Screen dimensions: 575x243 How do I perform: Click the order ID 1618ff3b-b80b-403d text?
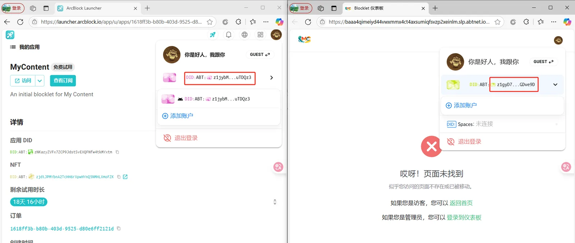coord(62,229)
